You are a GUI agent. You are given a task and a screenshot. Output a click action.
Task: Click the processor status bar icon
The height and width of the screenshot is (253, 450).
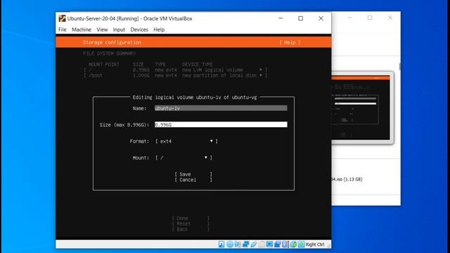(285, 245)
